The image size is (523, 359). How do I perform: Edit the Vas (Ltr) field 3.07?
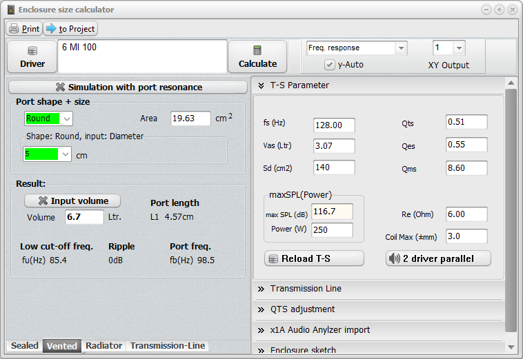click(334, 146)
